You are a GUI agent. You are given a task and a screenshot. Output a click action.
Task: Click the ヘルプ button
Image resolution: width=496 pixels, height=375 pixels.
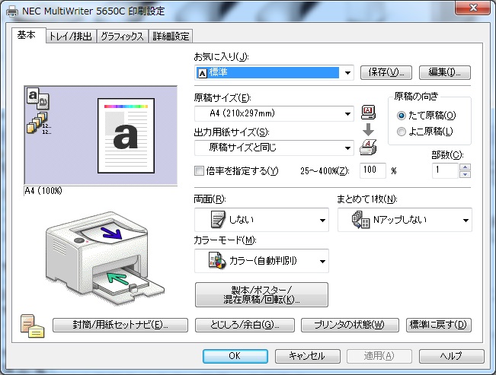(452, 356)
